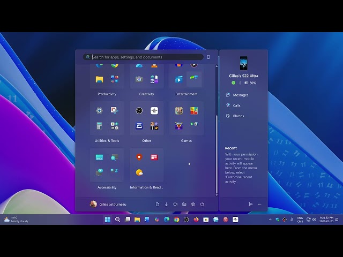Open Microsoft Edge from the taskbar
Image resolution: width=343 pixels, height=257 pixels.
pos(167,220)
